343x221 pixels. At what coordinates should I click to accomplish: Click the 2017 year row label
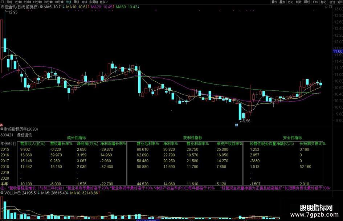click(5, 161)
